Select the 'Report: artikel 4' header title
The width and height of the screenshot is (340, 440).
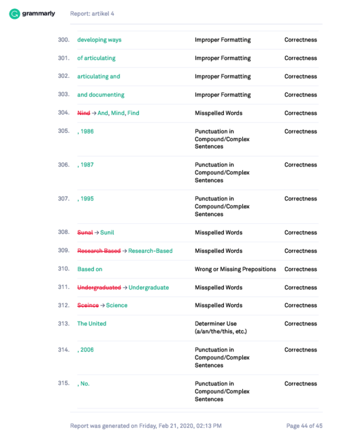[92, 14]
